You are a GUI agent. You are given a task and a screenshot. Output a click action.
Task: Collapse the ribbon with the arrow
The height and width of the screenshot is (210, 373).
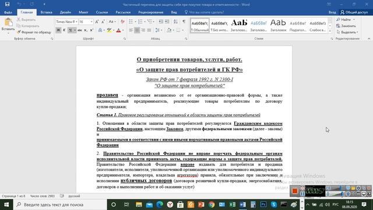(x=369, y=38)
